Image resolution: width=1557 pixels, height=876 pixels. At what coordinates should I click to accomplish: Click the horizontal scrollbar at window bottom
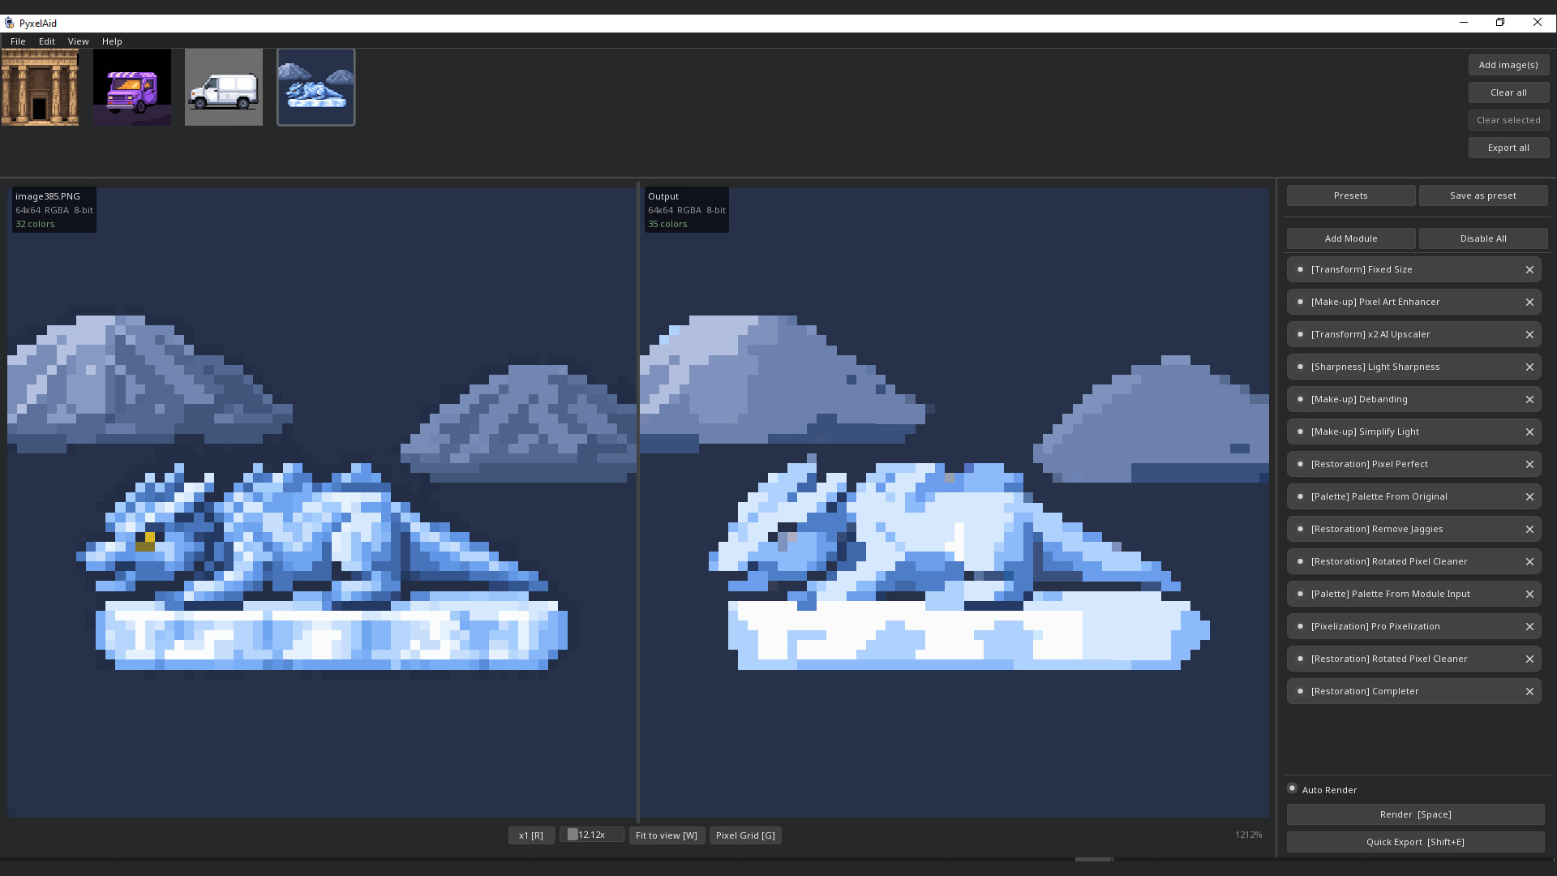pos(1094,859)
